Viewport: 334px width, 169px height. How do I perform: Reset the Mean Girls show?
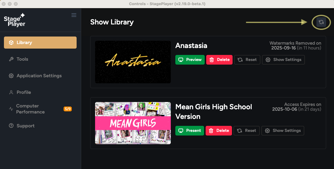(x=246, y=131)
